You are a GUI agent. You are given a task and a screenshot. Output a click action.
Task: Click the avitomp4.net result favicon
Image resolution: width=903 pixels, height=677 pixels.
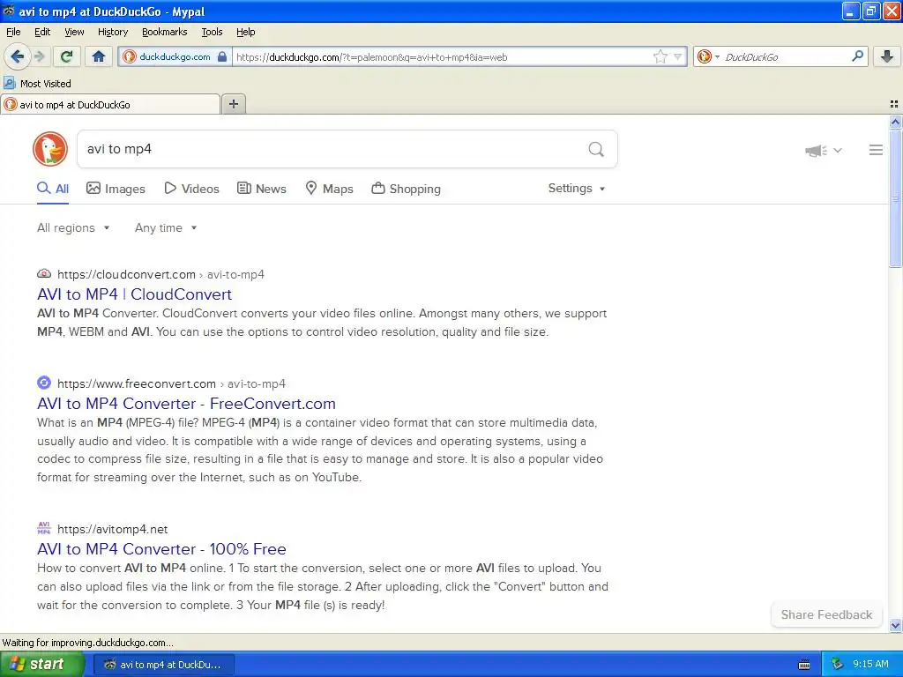coord(44,528)
